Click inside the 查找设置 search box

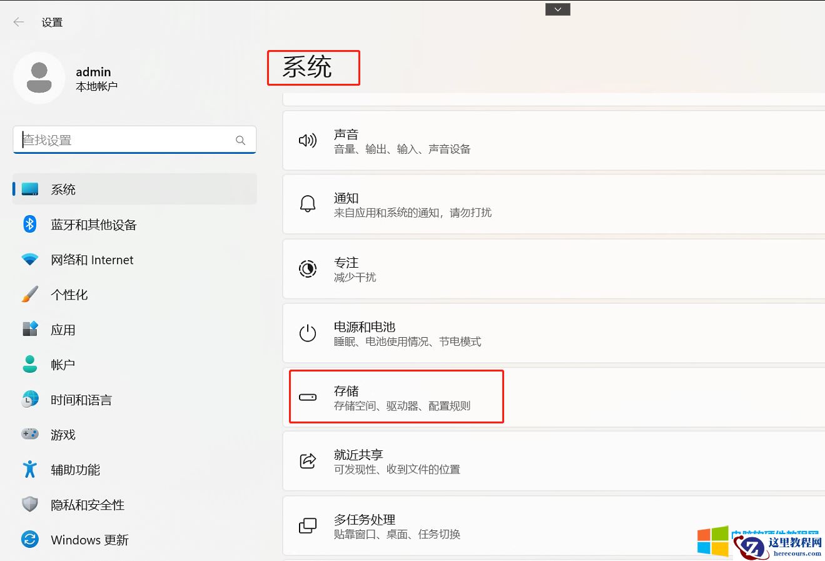click(x=125, y=140)
